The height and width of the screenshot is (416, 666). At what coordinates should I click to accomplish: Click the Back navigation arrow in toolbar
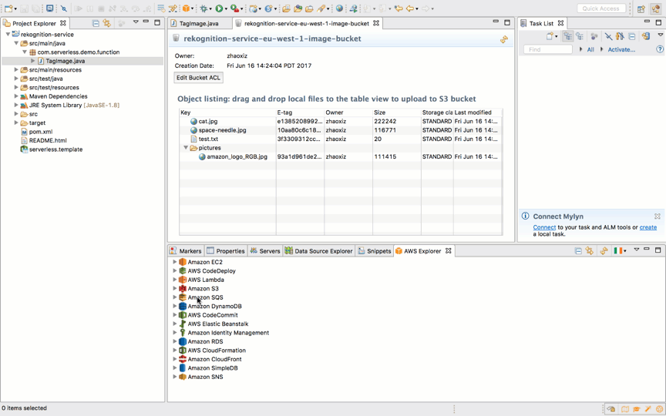click(x=409, y=8)
